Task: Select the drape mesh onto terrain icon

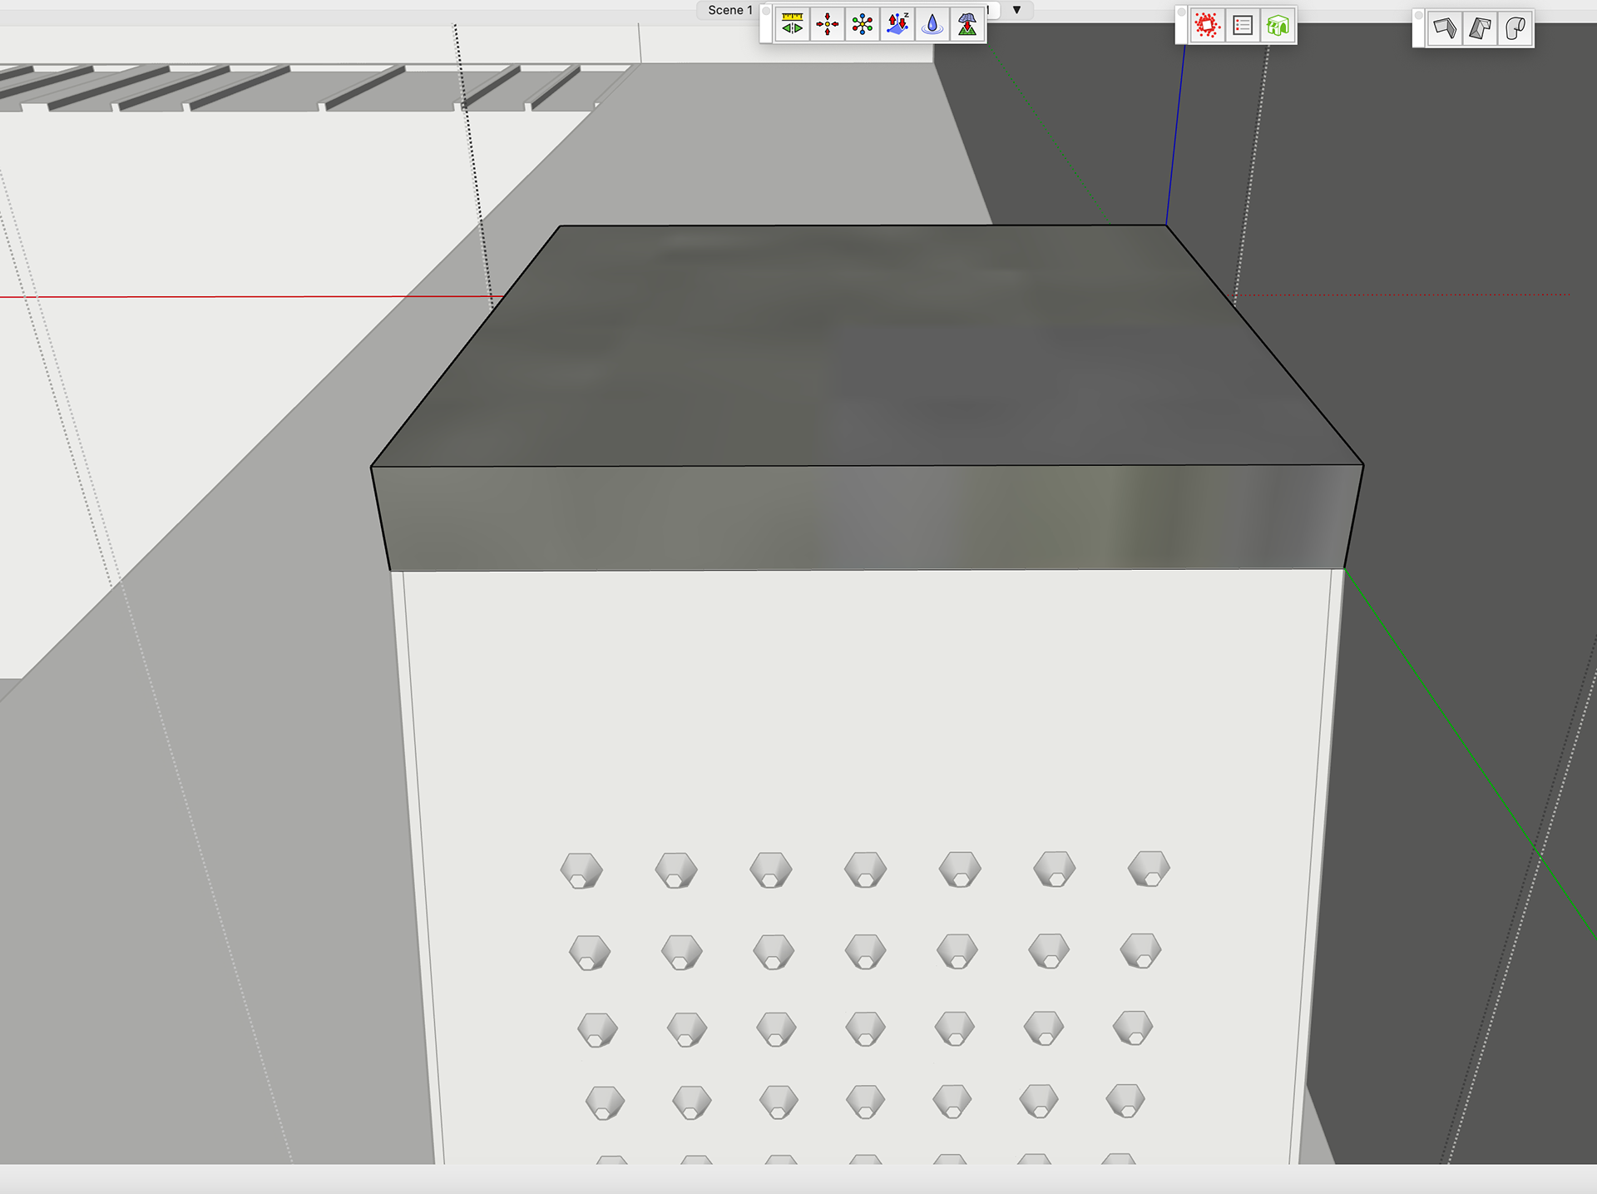Action: [967, 25]
